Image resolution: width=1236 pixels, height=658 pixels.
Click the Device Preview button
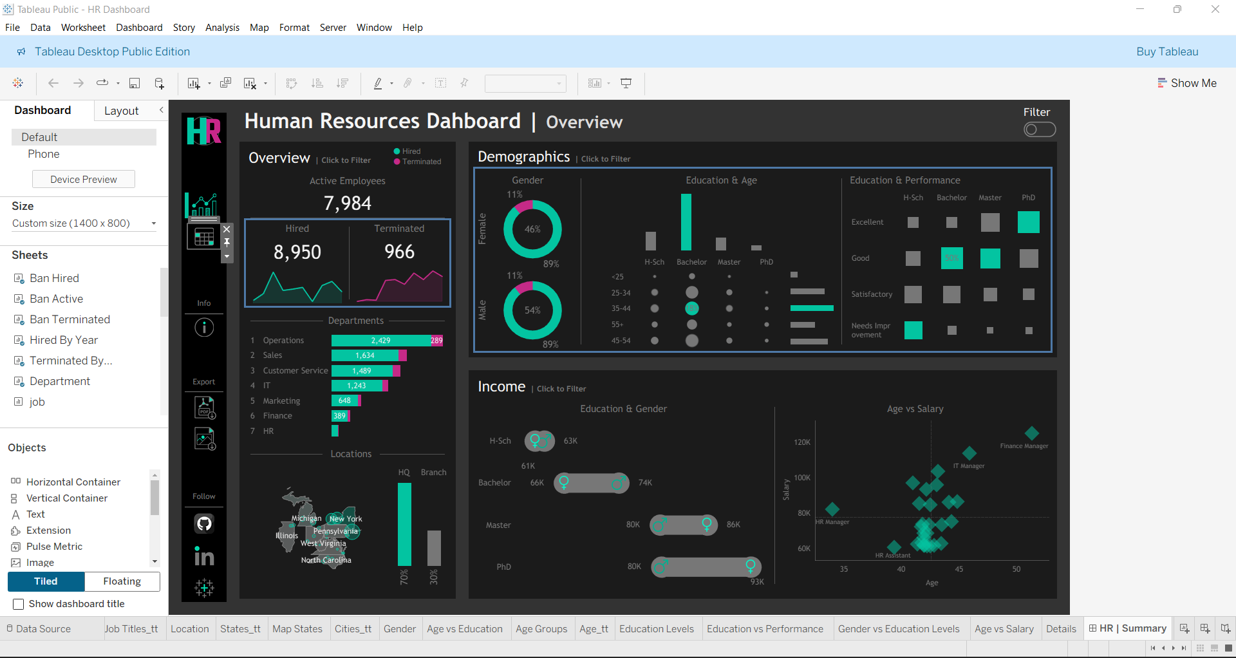83,179
